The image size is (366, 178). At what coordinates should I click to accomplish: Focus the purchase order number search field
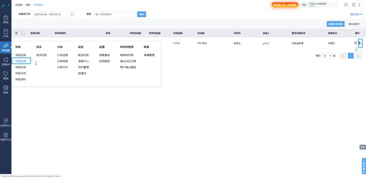coord(114,14)
